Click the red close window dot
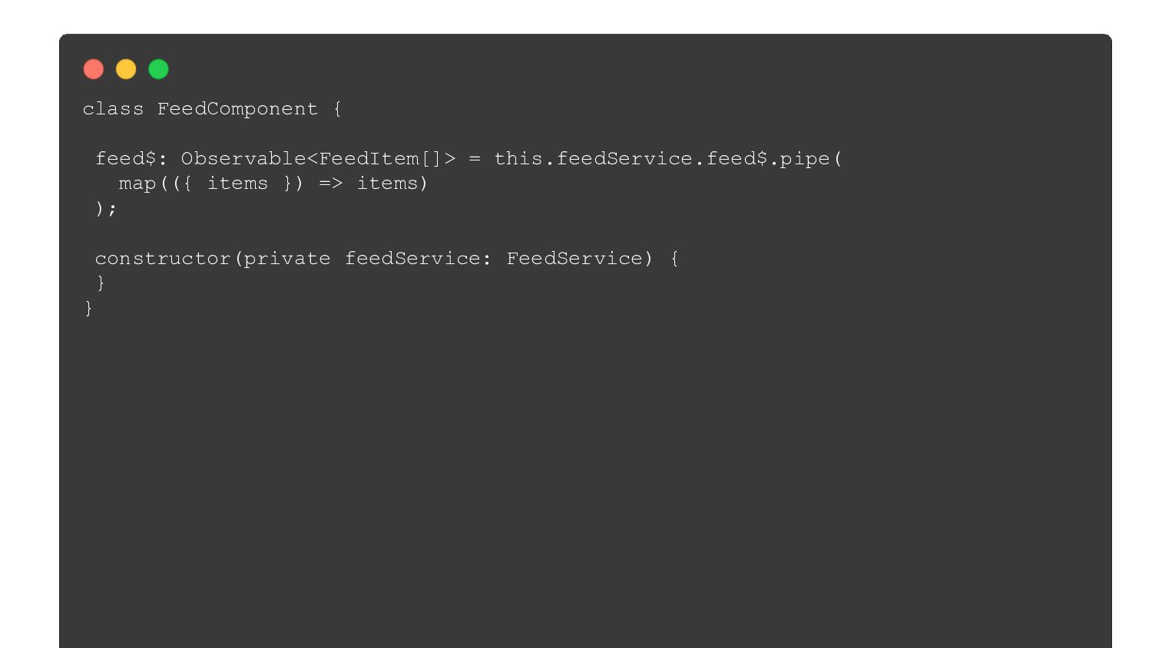The width and height of the screenshot is (1152, 648). coord(94,70)
